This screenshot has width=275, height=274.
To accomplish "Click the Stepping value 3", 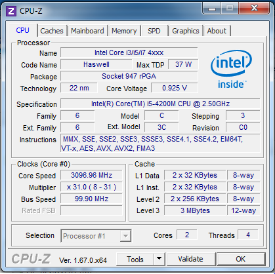I will [243, 115].
